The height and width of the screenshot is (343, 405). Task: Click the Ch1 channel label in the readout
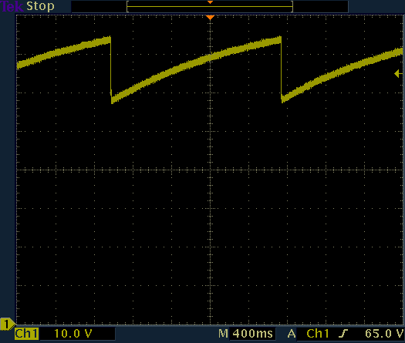tap(26, 334)
